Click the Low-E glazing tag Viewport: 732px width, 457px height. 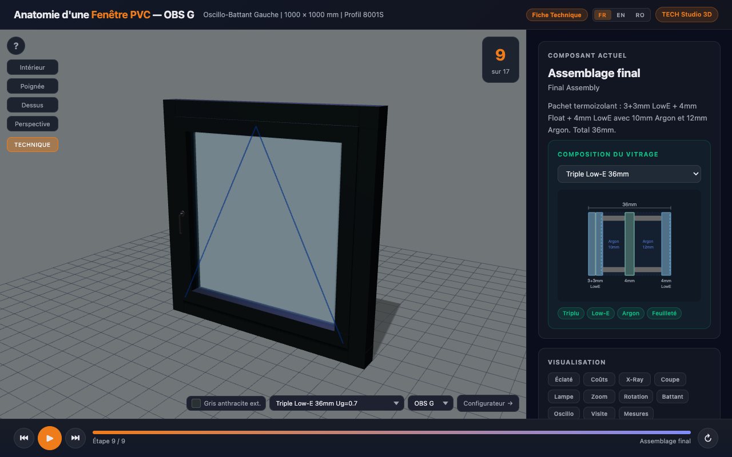tap(600, 313)
